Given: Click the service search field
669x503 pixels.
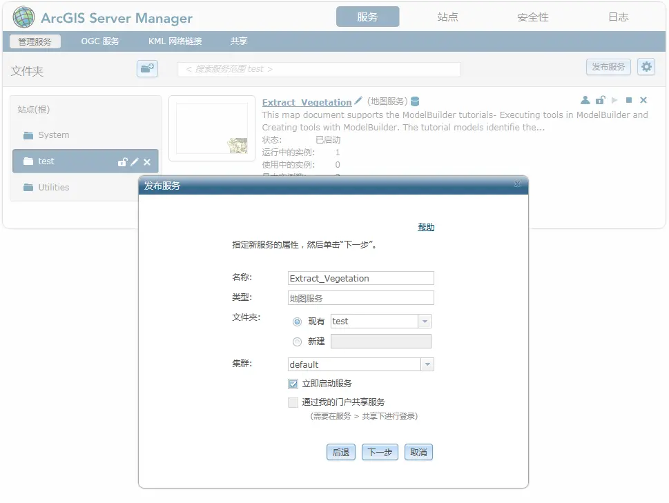Looking at the screenshot, I should (x=319, y=69).
